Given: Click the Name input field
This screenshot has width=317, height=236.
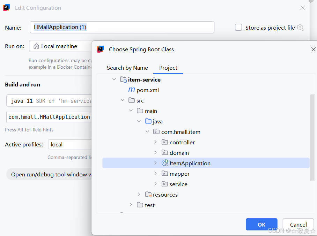Looking at the screenshot, I should (x=122, y=27).
